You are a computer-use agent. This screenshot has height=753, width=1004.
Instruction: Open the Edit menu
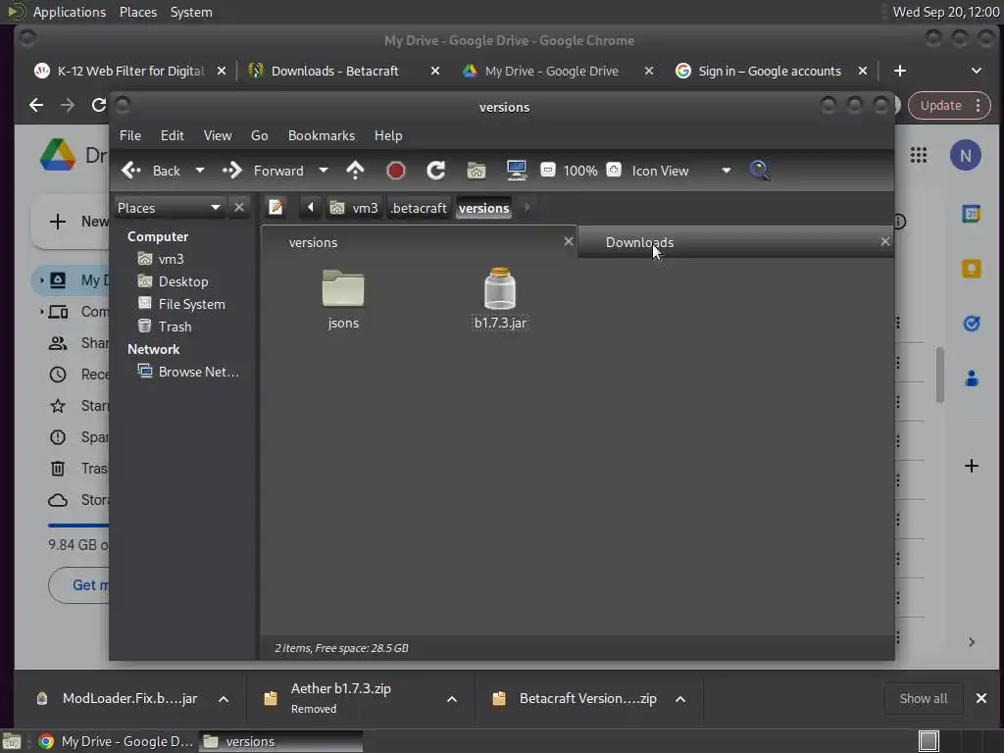(x=173, y=135)
